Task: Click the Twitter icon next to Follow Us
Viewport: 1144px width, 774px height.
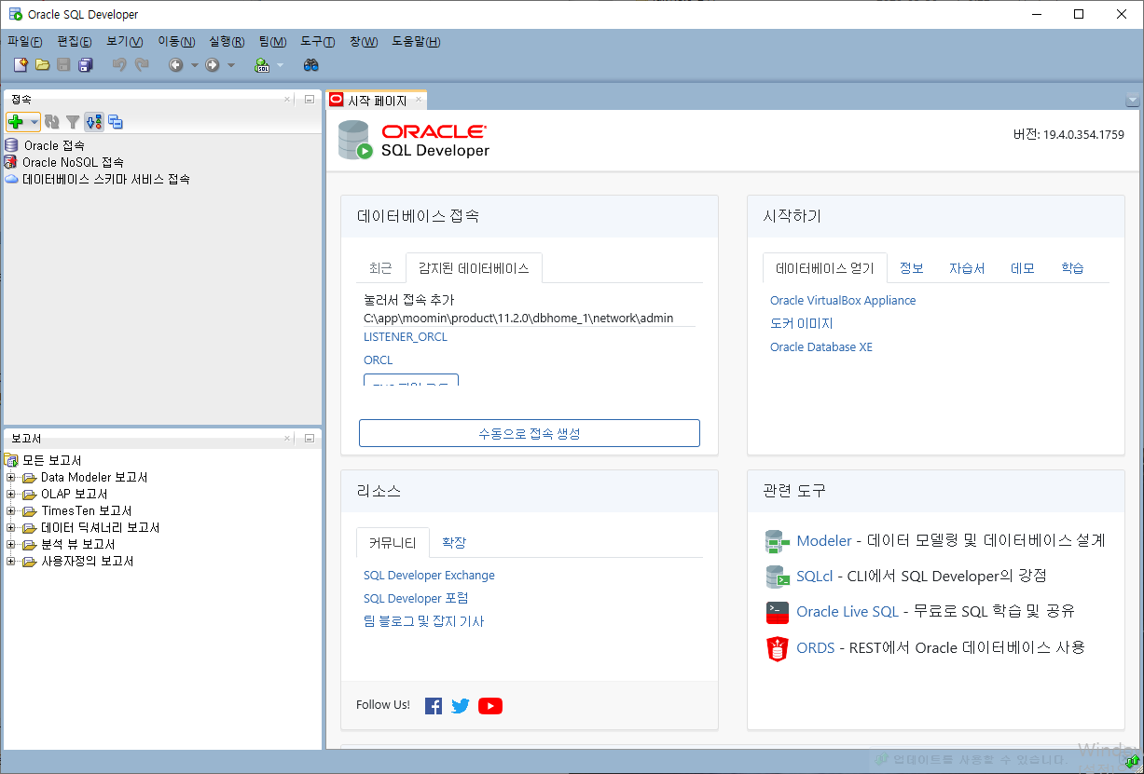Action: [x=461, y=706]
